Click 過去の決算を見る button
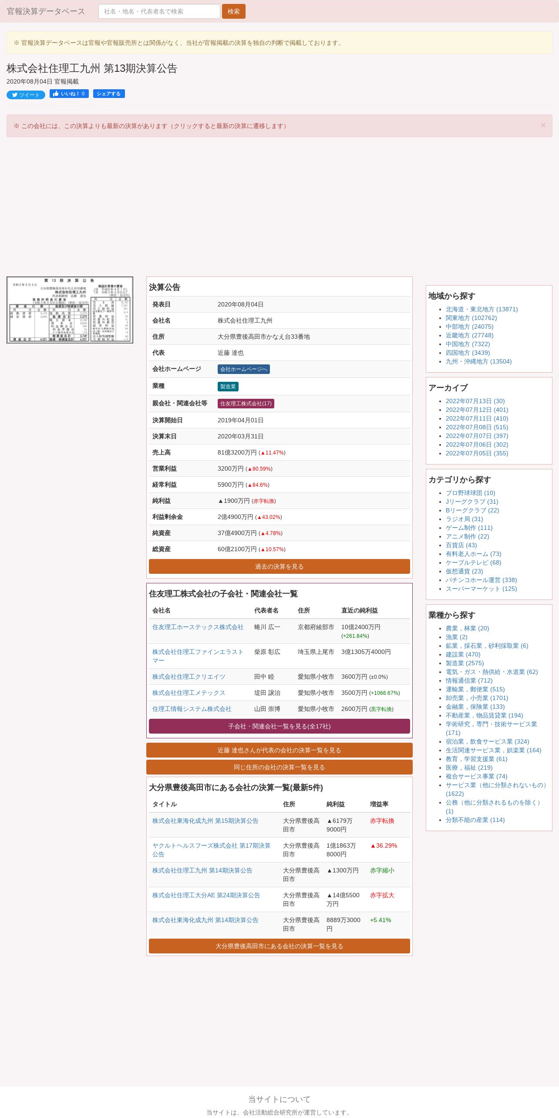 tap(279, 566)
